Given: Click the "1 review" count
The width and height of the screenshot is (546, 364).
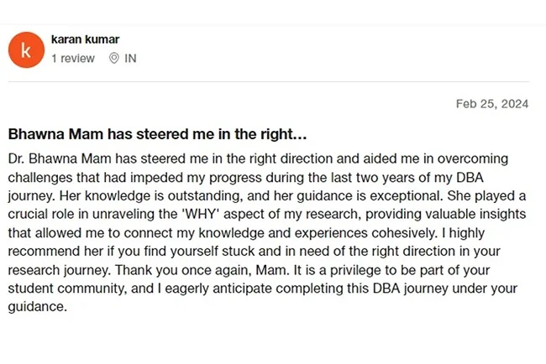Looking at the screenshot, I should pyautogui.click(x=73, y=59).
